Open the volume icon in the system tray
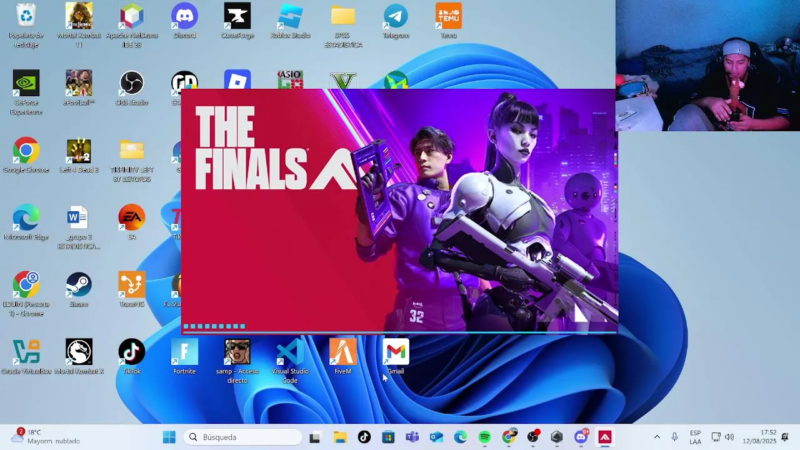800x450 pixels. click(729, 437)
